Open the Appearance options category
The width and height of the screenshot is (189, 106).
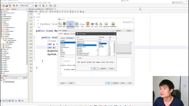tap(106, 25)
